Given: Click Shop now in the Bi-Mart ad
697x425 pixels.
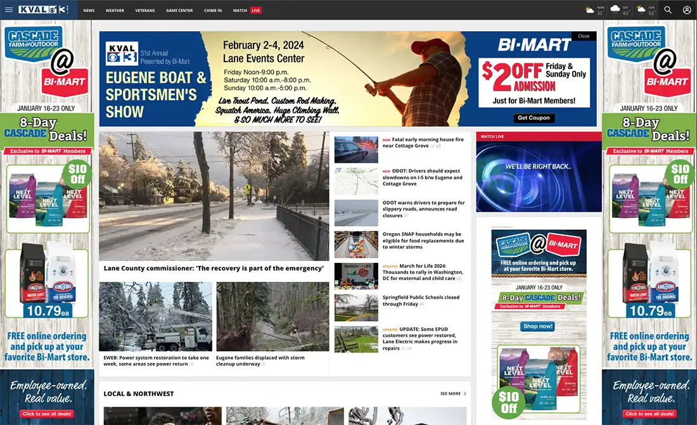Looking at the screenshot, I should click(x=537, y=326).
